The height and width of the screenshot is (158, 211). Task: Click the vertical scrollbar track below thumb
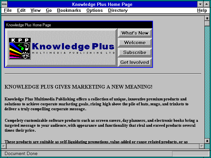point(207,82)
